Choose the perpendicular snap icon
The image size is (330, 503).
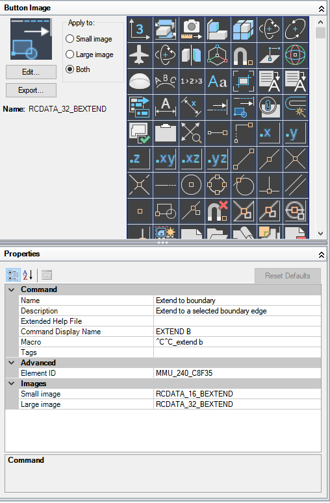[270, 186]
